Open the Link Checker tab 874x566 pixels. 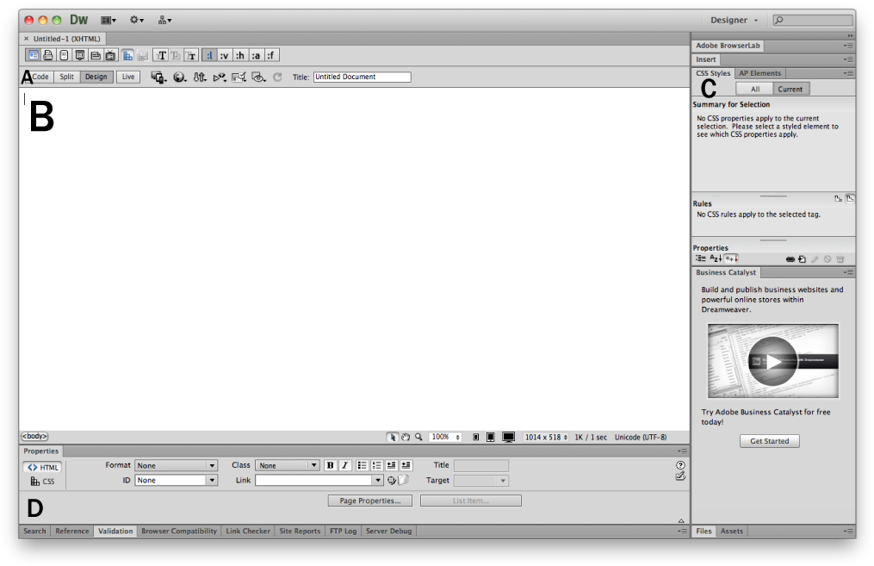pos(248,531)
